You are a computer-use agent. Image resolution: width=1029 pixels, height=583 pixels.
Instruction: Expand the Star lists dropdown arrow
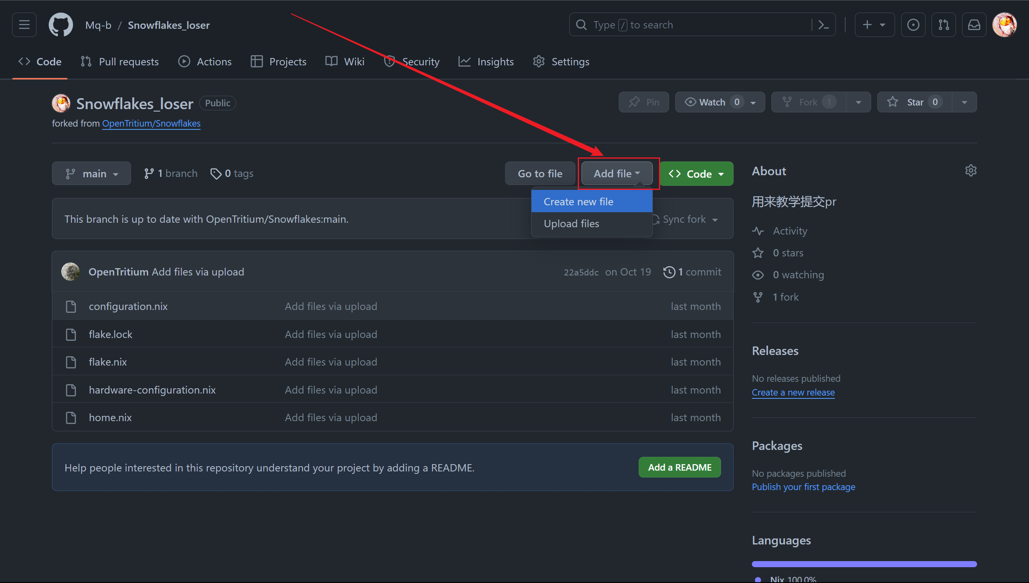tap(964, 102)
